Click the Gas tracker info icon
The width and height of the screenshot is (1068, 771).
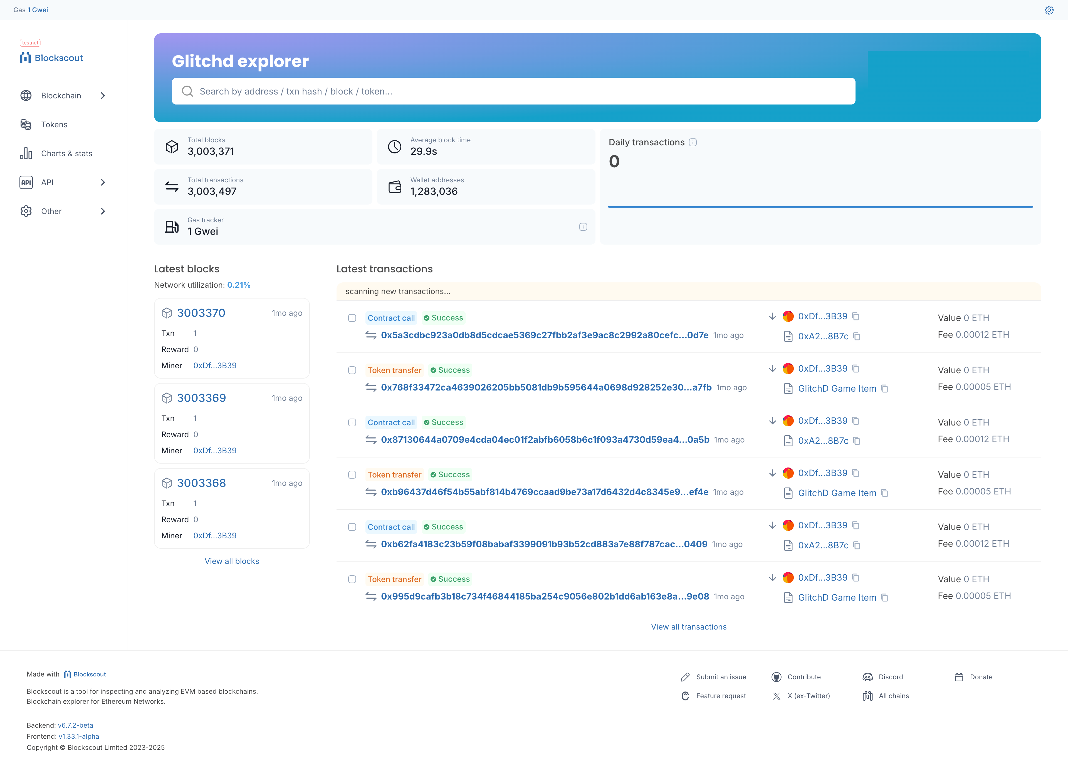(583, 227)
